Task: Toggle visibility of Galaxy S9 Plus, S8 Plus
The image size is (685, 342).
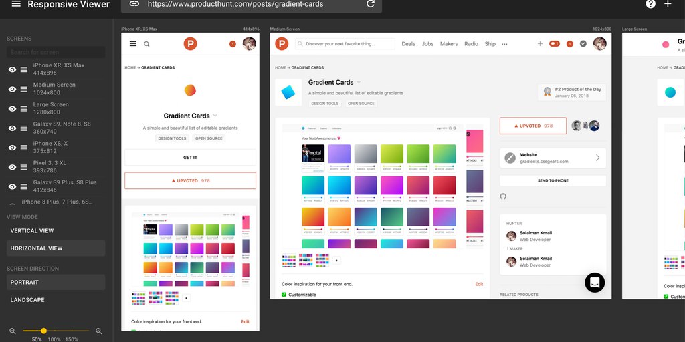Action: (12, 186)
